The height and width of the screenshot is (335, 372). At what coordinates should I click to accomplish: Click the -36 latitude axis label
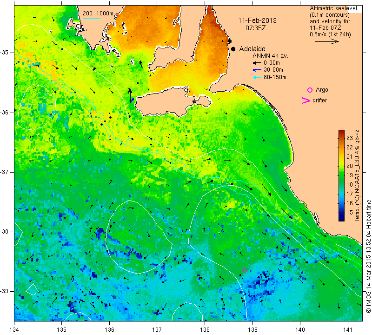5,112
